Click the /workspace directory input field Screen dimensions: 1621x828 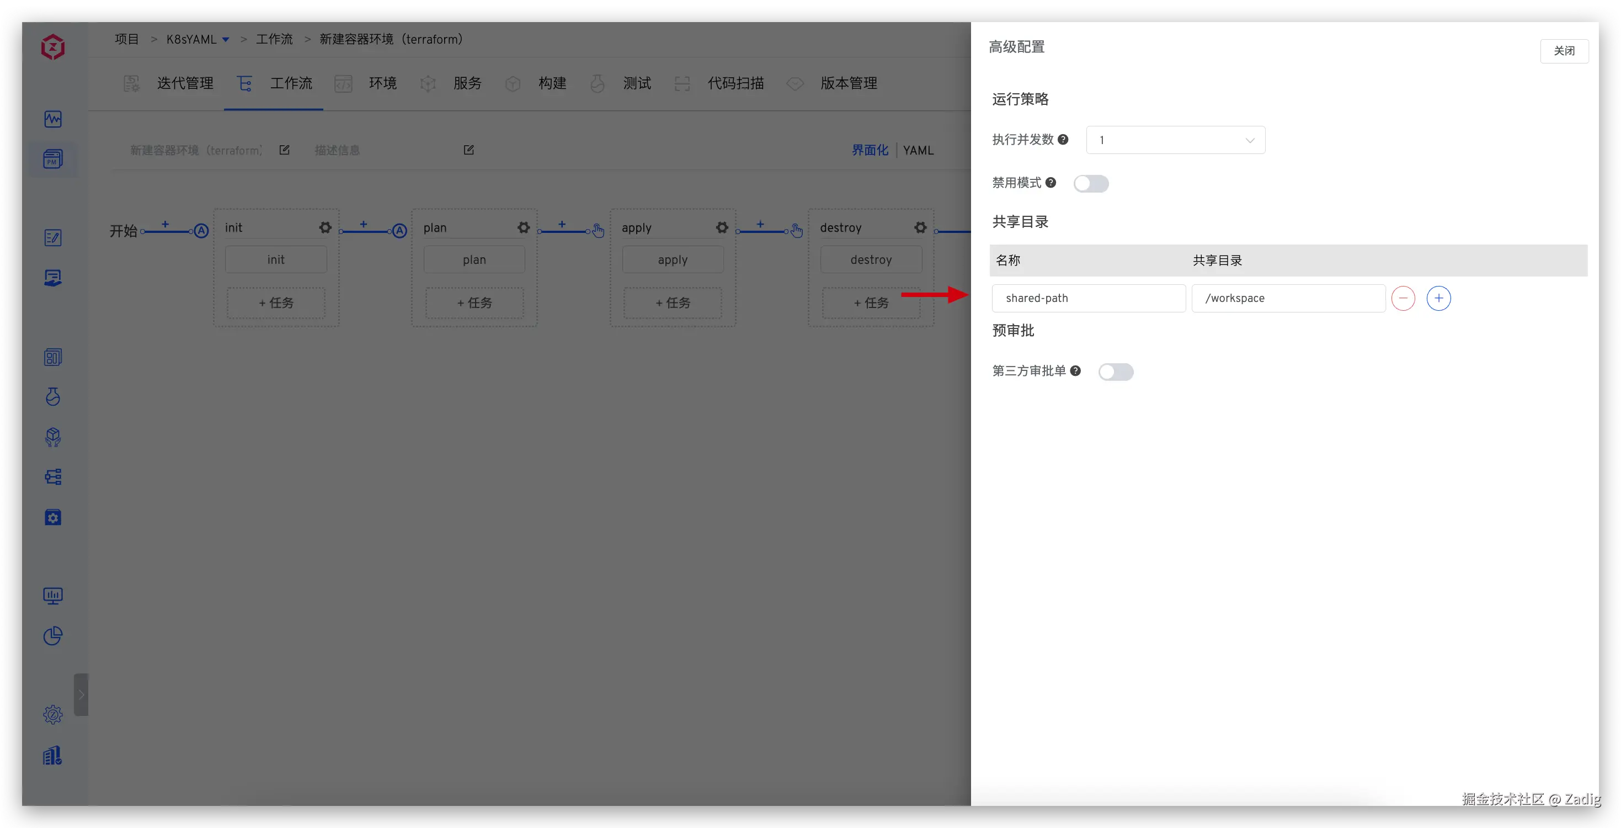pos(1288,299)
